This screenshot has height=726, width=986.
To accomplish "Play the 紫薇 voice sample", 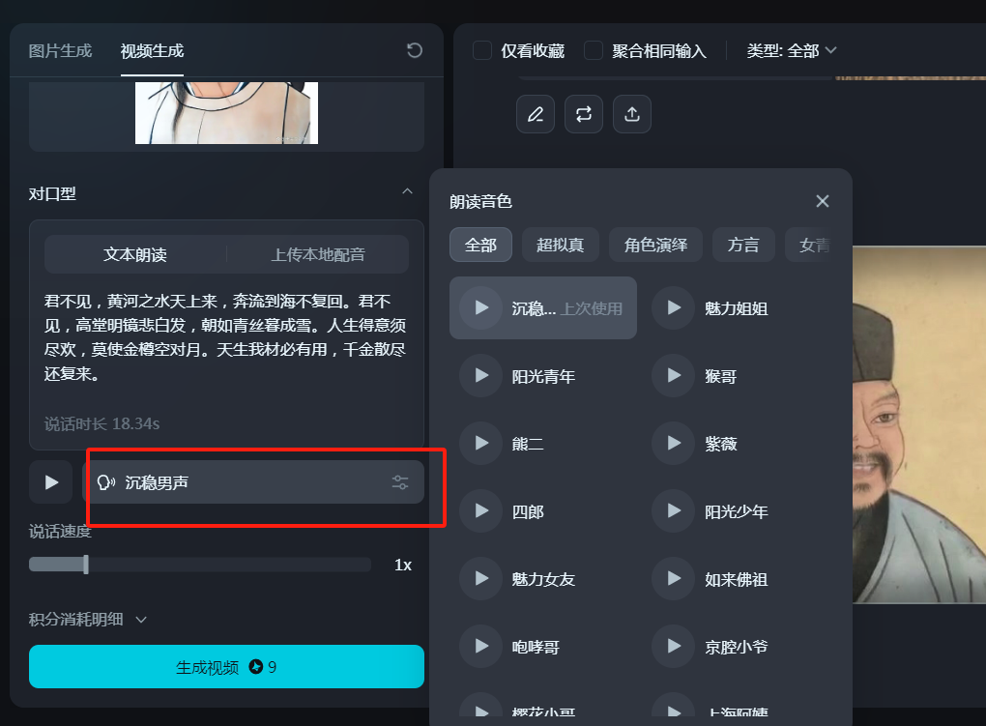I will [674, 444].
